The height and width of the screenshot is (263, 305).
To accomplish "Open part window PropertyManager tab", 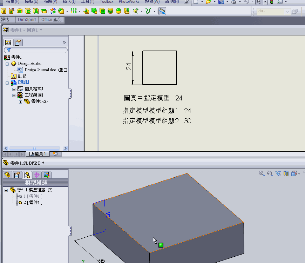I will tap(17, 175).
